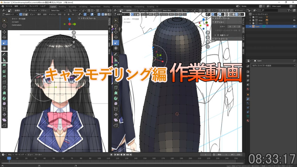Choose Inset Faces tool in right viewport
The height and width of the screenshot is (167, 297).
(x=116, y=71)
